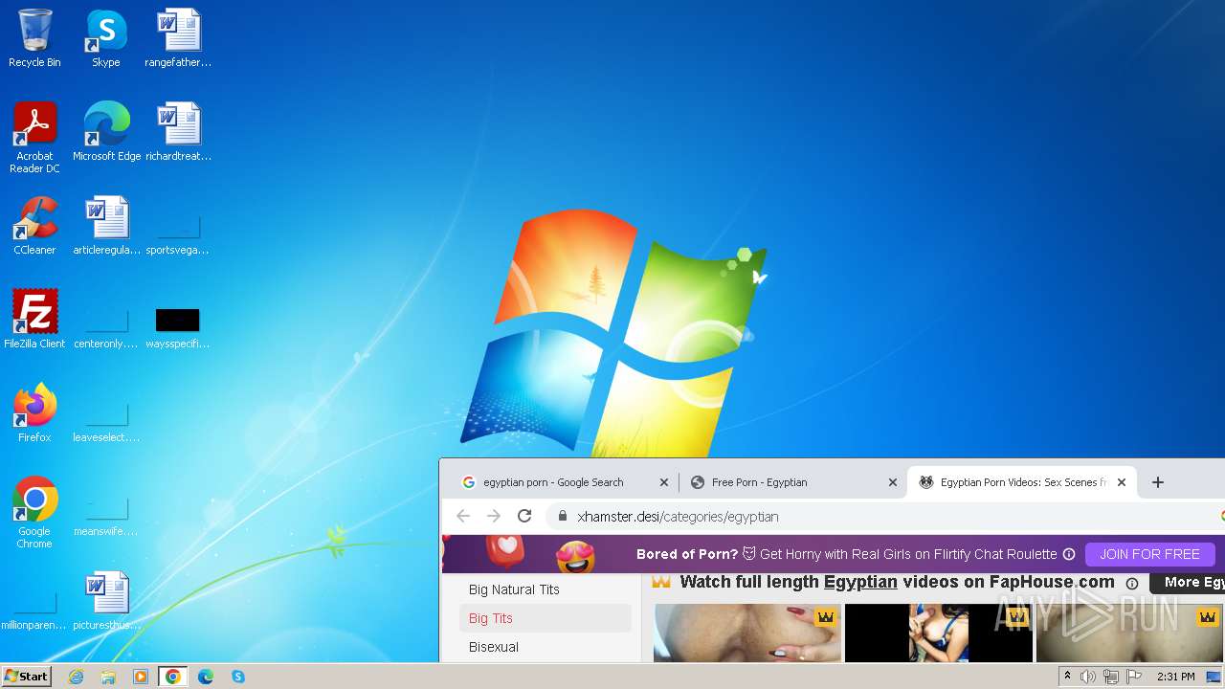Open a new Chrome tab
The image size is (1225, 689).
point(1158,482)
